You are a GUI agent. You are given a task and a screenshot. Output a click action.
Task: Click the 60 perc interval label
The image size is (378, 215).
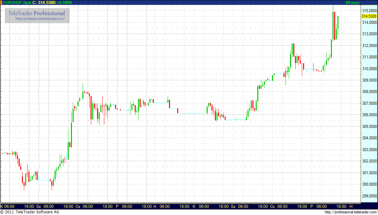coord(352,3)
